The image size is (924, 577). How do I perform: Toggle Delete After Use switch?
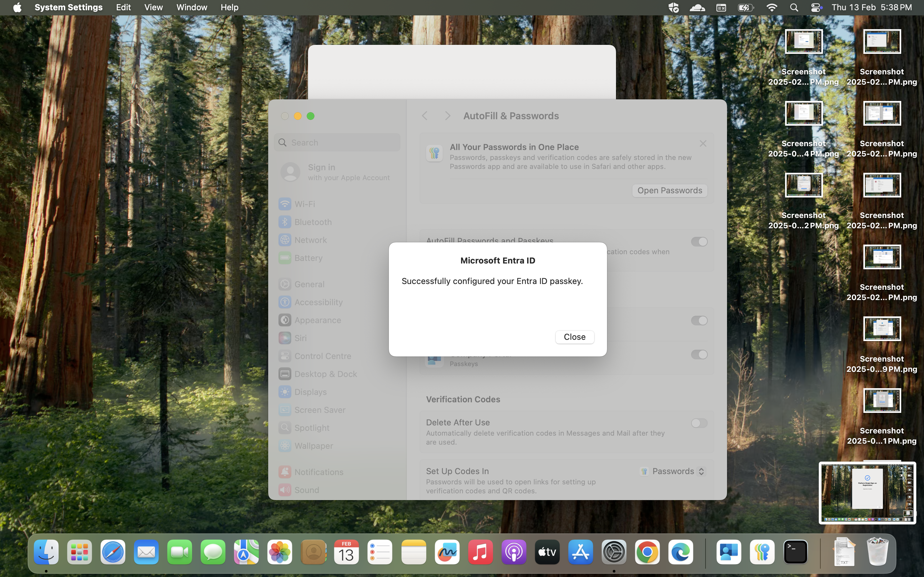(699, 423)
